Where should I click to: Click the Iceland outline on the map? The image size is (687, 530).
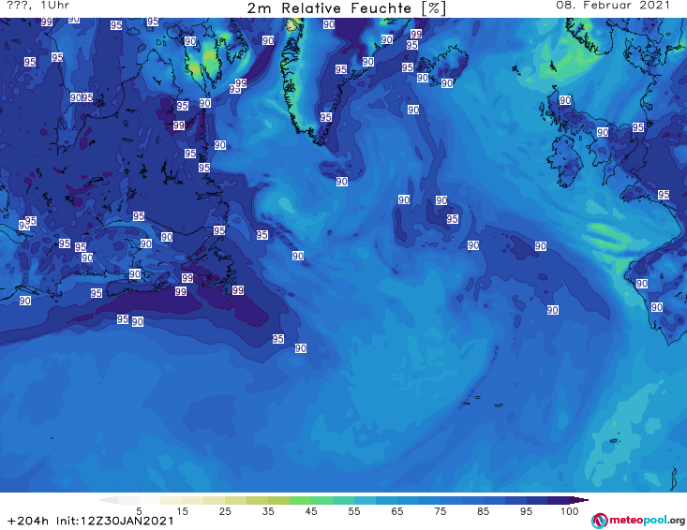pyautogui.click(x=444, y=67)
